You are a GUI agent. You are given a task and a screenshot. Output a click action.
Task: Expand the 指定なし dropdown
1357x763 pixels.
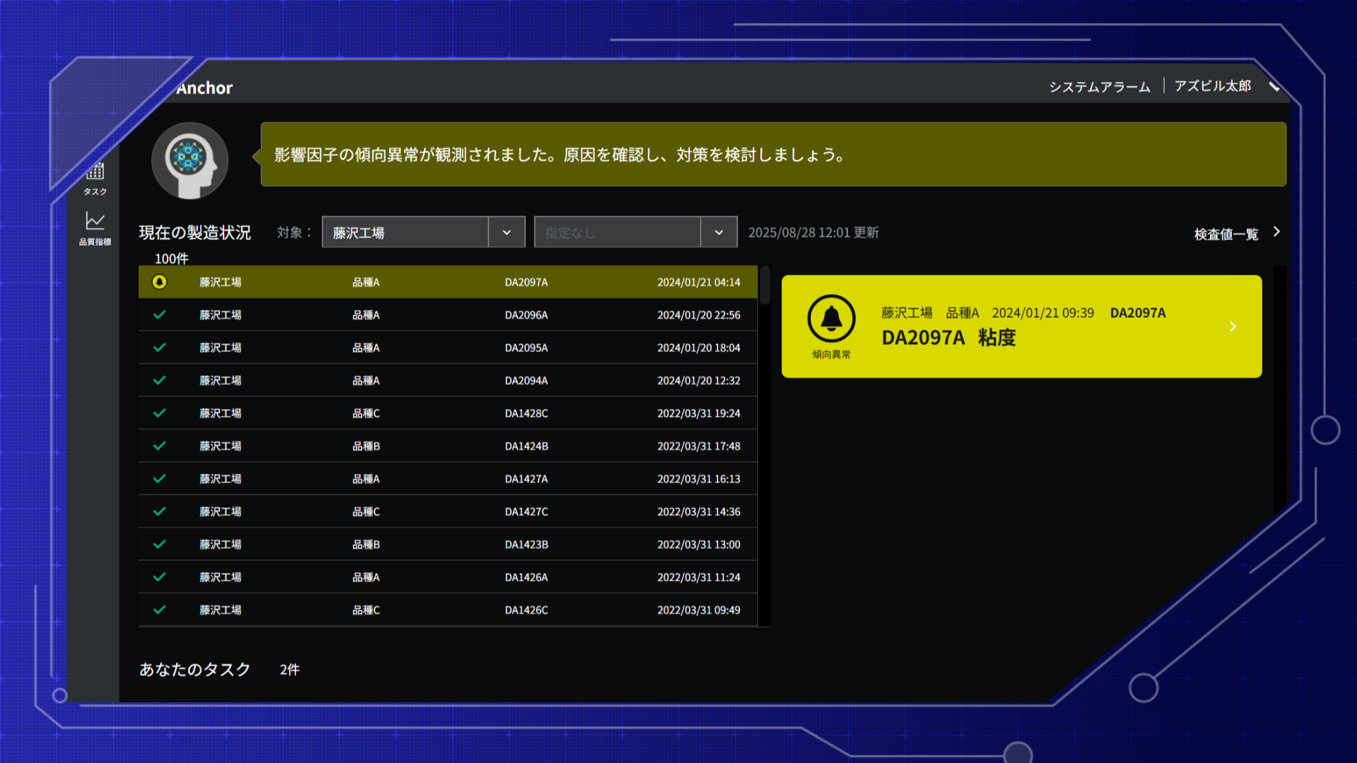[718, 232]
